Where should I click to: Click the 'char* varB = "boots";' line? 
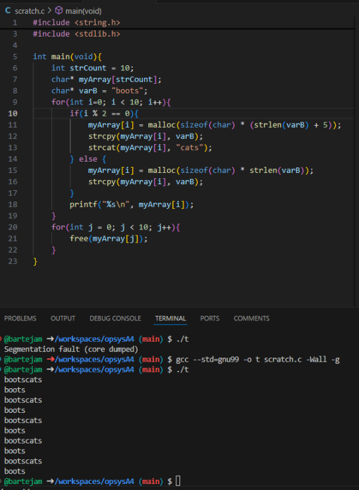tap(99, 90)
